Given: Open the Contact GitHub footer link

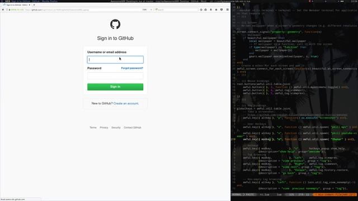Looking at the screenshot, I should pyautogui.click(x=133, y=128).
